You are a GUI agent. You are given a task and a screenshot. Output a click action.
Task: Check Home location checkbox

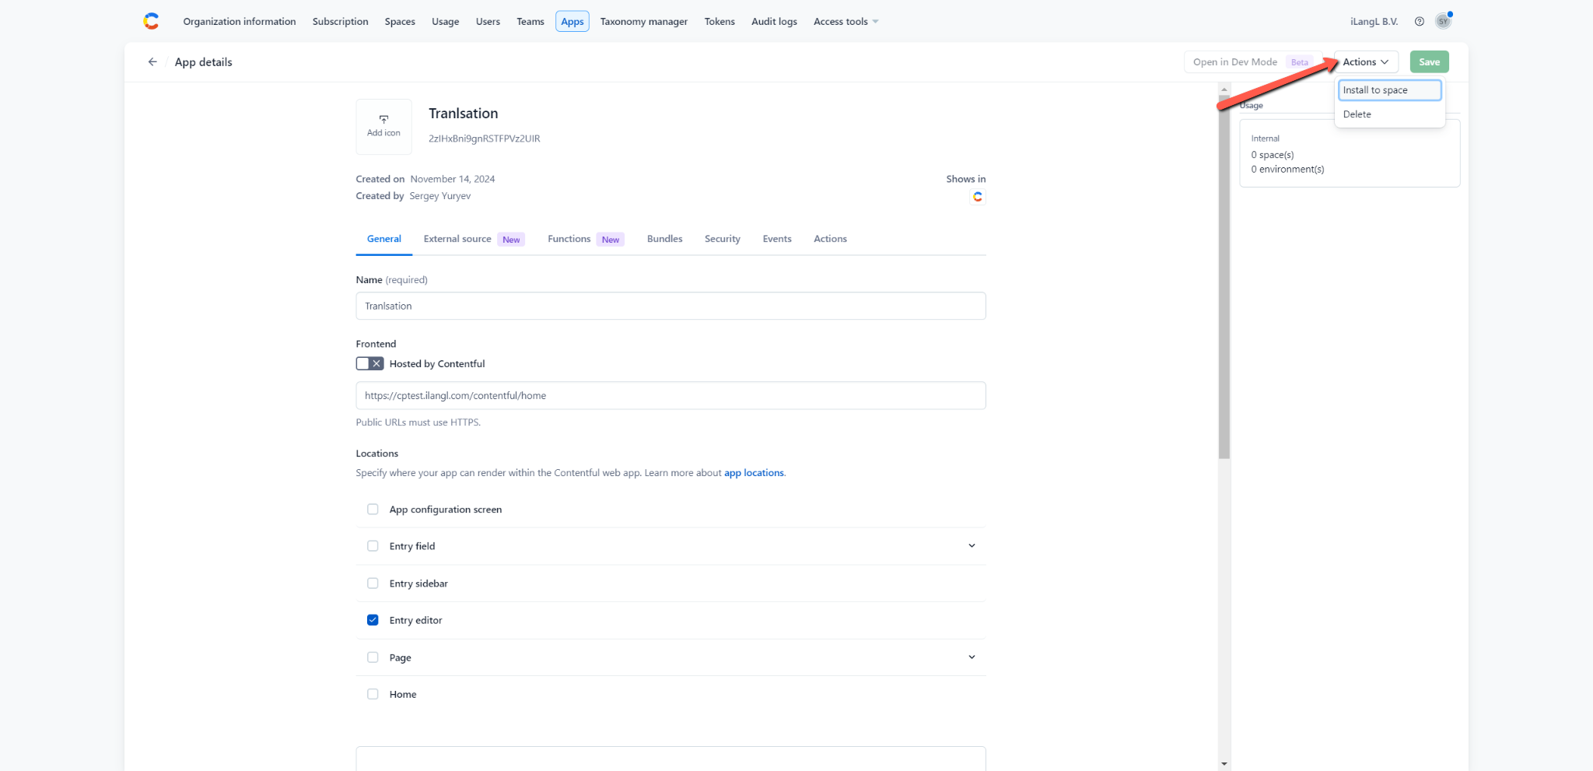[373, 694]
